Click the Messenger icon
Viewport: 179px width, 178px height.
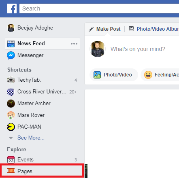coord(11,55)
